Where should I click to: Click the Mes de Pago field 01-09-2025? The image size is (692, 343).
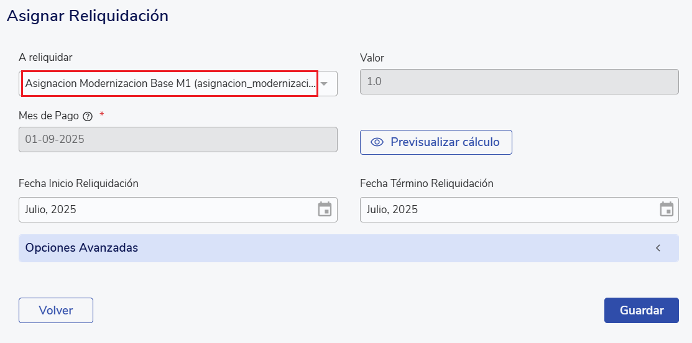(178, 140)
